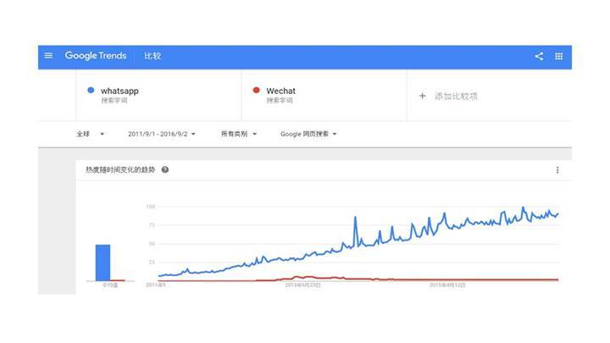The width and height of the screenshot is (610, 343).
Task: Select the Wechat search term field
Action: 324,96
